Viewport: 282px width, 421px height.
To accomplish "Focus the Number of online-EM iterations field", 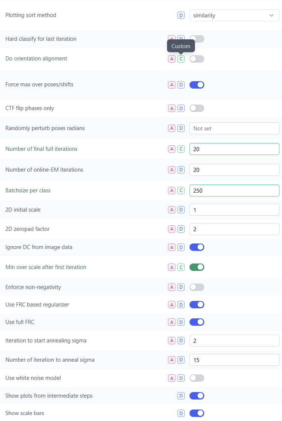I will coord(234,170).
